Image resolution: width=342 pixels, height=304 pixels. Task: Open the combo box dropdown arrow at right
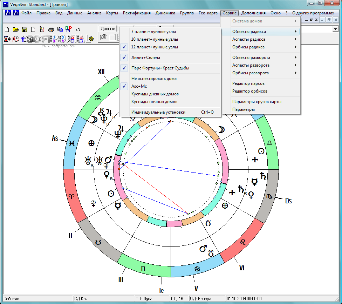[x=335, y=29]
